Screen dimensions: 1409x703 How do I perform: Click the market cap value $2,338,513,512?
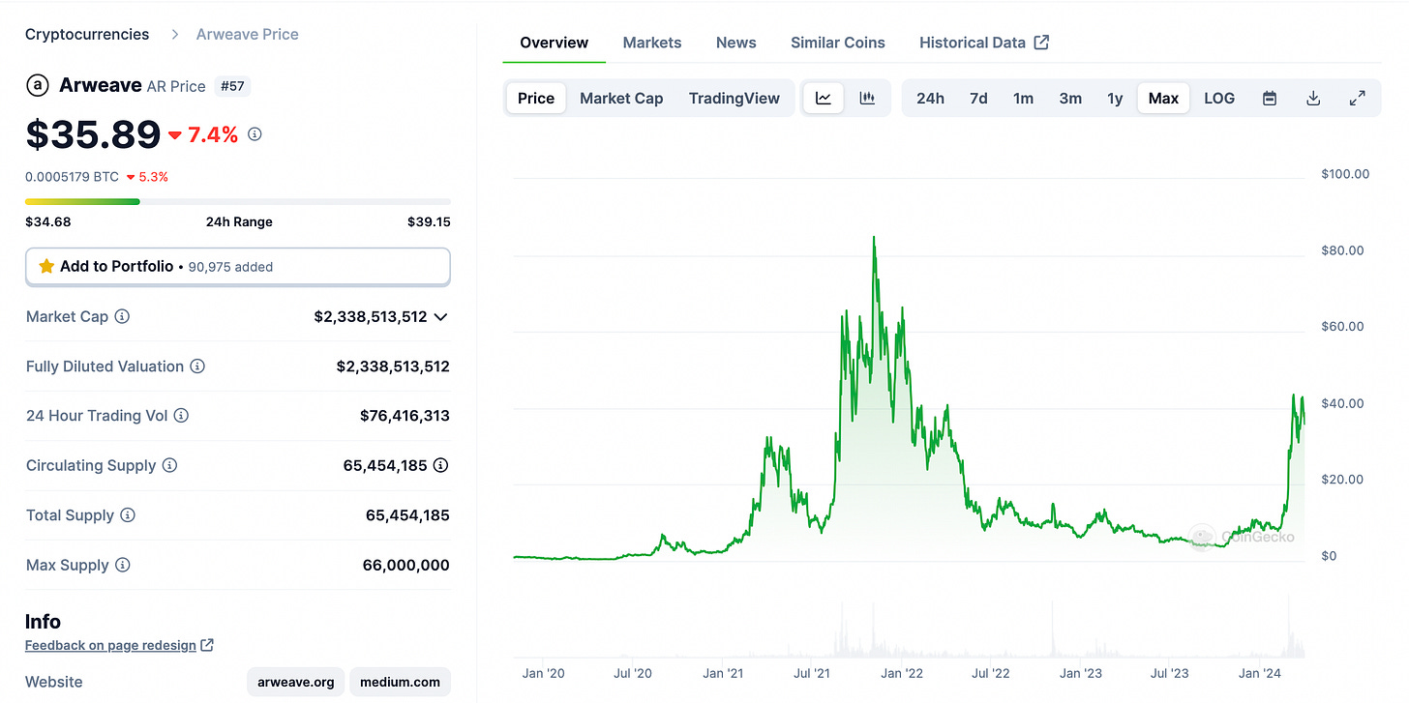pyautogui.click(x=371, y=316)
